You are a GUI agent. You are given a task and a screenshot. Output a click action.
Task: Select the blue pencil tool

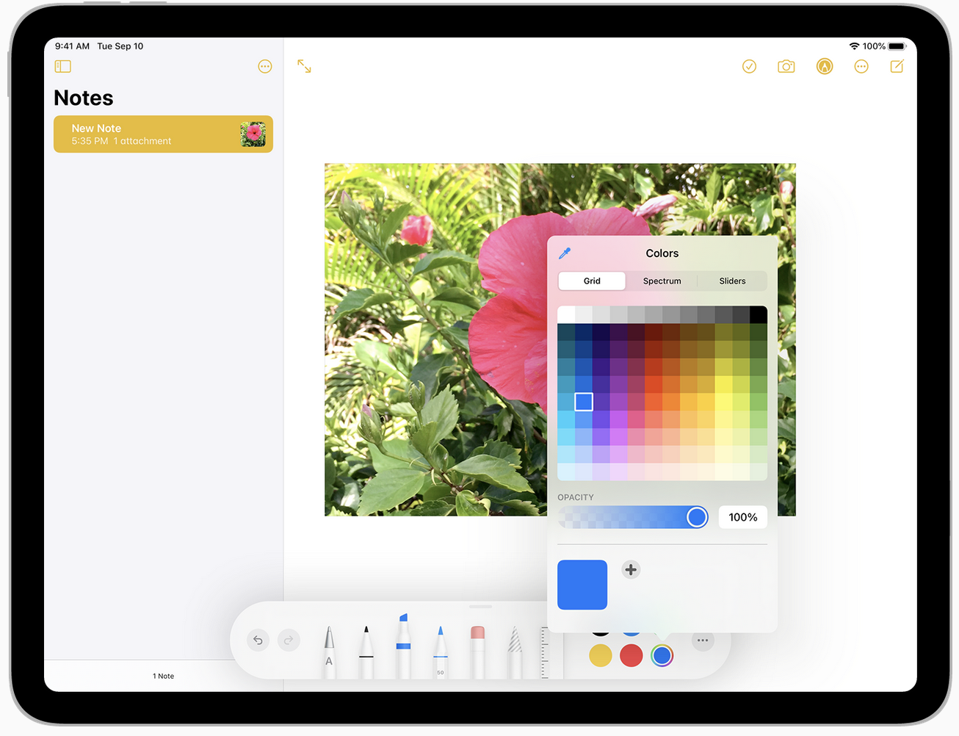coord(440,651)
